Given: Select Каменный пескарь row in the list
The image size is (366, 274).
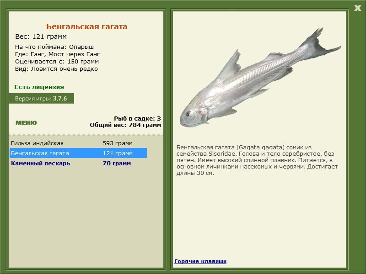Looking at the screenshot, I should pos(78,163).
